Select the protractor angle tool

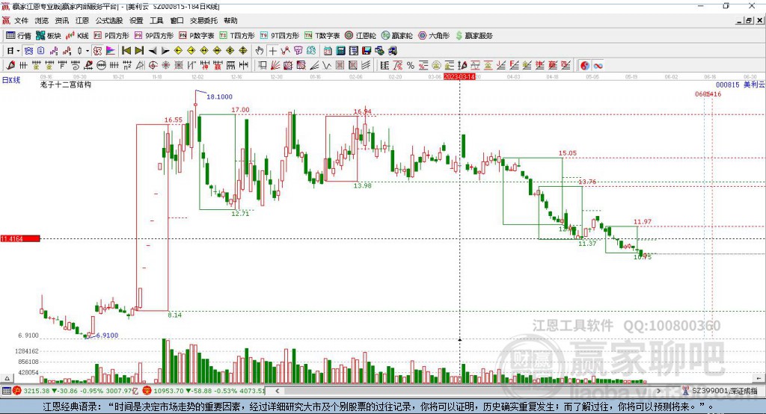point(140,65)
